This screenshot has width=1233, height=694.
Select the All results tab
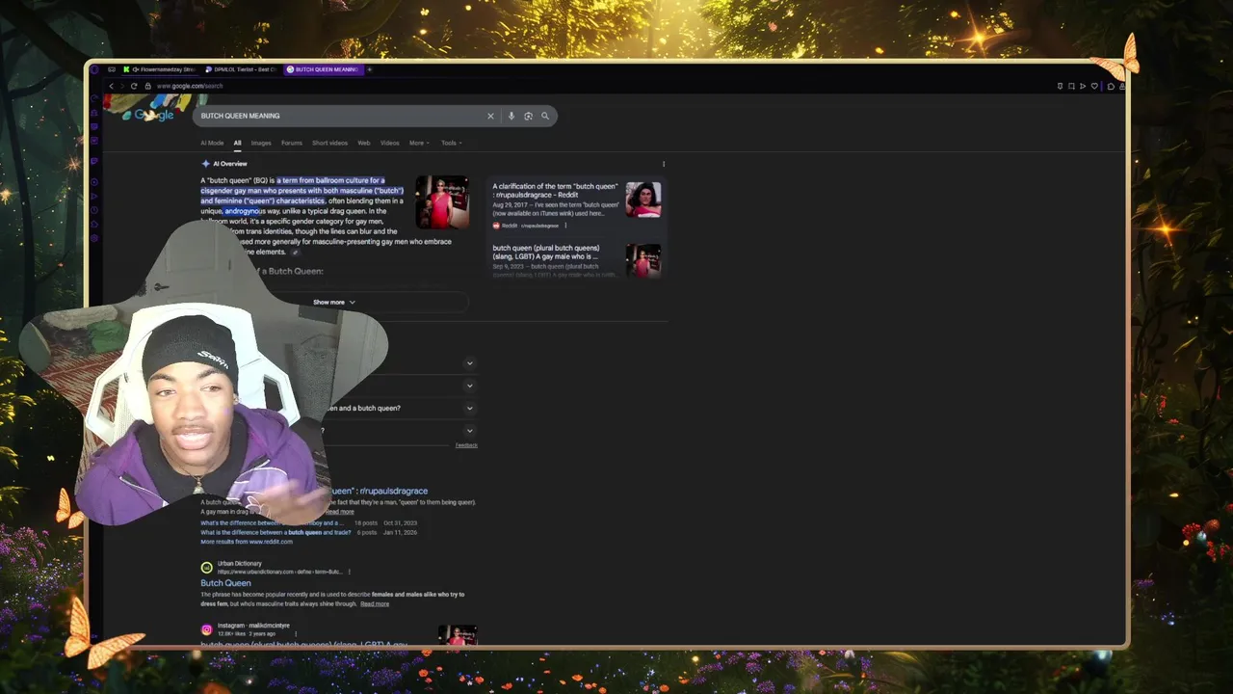click(x=237, y=143)
